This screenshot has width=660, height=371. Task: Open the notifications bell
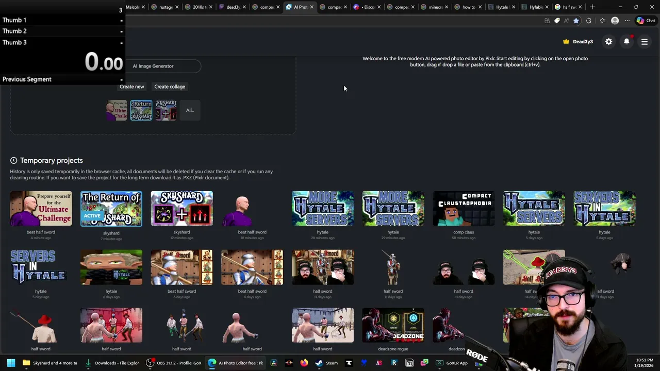626,42
